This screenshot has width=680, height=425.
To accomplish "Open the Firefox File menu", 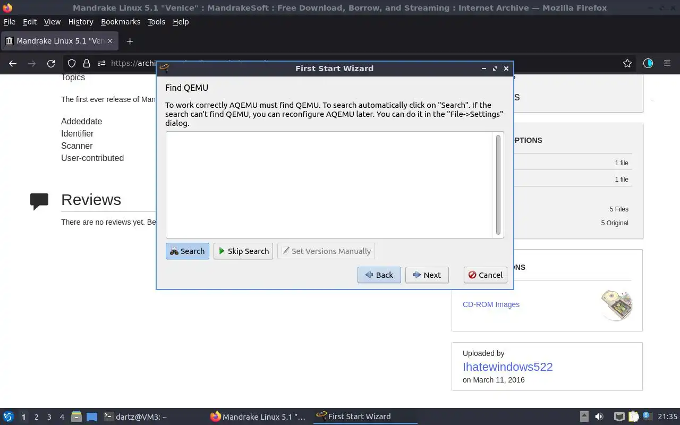I will (10, 22).
